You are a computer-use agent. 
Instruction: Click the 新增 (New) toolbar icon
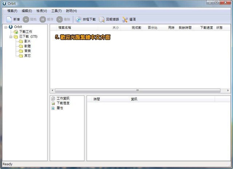coord(9,19)
